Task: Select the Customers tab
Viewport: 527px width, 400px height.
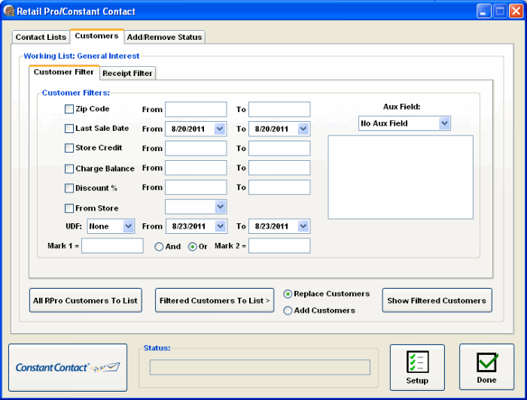Action: coord(97,36)
